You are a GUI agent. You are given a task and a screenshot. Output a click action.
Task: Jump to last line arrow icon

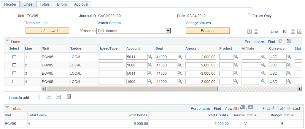point(299,32)
